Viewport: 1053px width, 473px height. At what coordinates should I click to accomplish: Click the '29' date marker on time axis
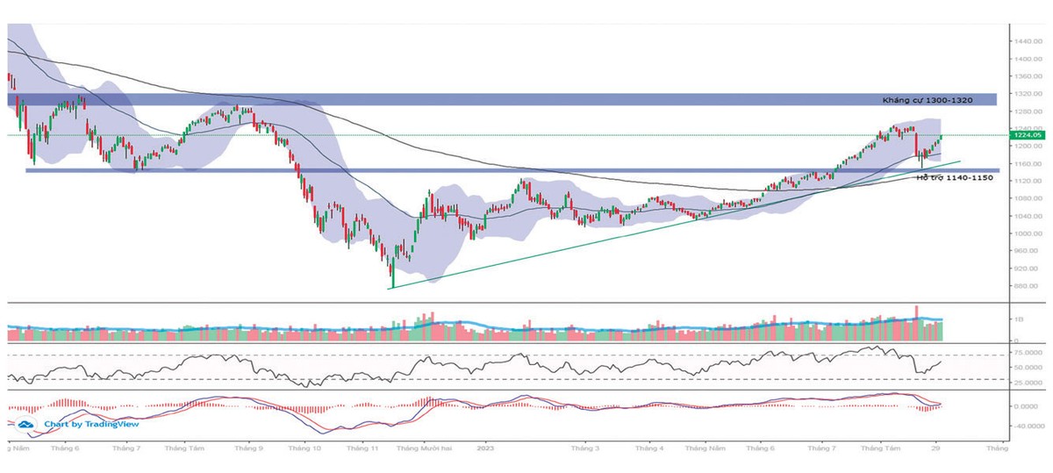point(936,447)
